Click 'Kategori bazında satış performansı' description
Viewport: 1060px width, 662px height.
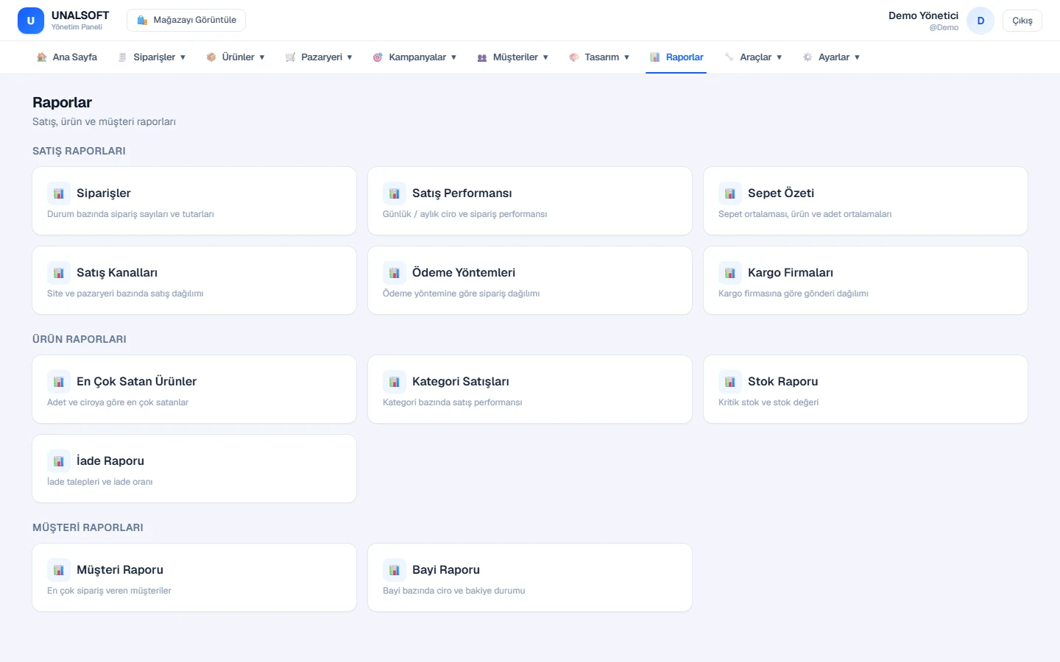pyautogui.click(x=452, y=402)
